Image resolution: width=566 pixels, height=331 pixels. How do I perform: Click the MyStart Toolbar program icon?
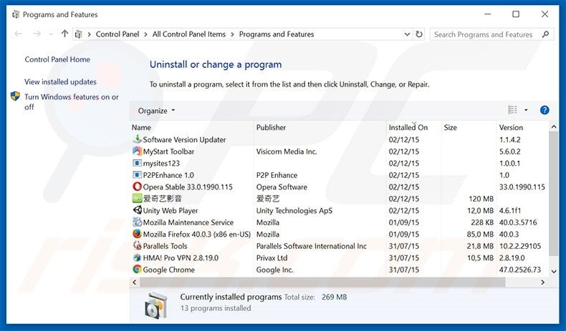(x=137, y=152)
